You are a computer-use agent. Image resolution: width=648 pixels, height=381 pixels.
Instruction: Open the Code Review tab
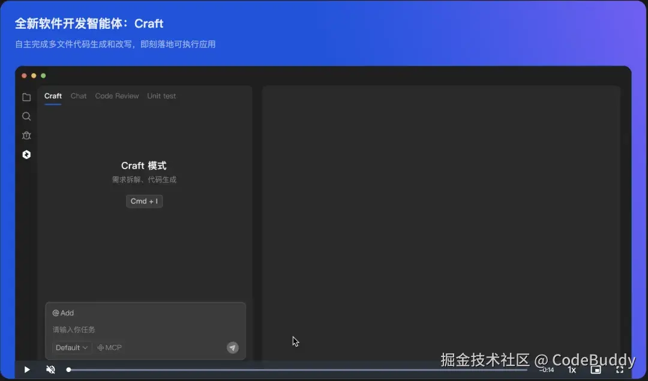tap(117, 96)
